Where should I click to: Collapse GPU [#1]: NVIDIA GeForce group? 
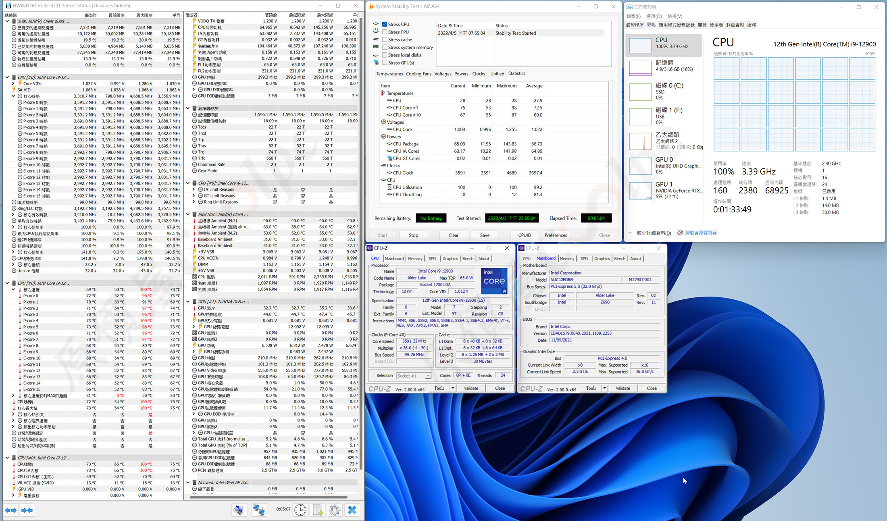(188, 301)
